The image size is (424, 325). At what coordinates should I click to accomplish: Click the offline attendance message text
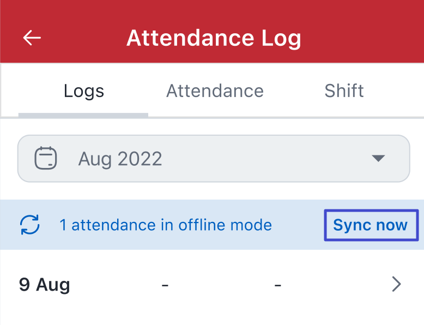(166, 225)
